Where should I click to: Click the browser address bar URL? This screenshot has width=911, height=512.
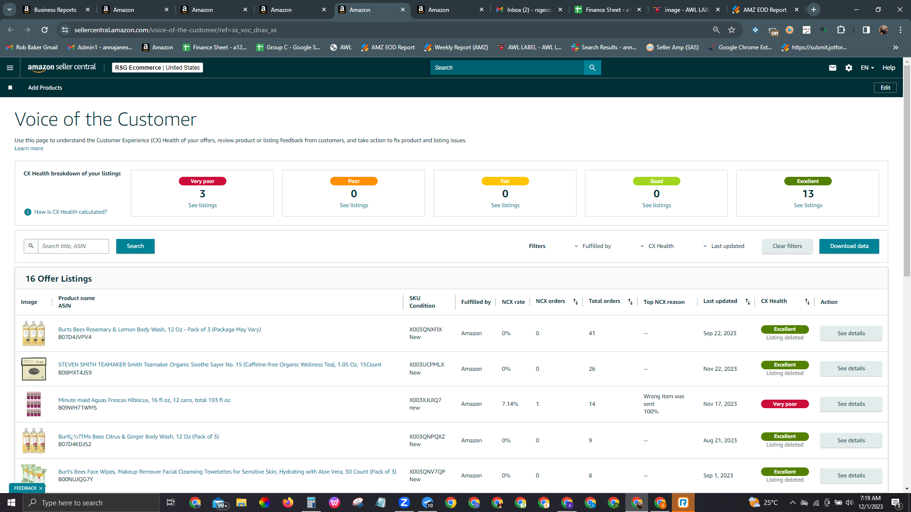click(176, 30)
